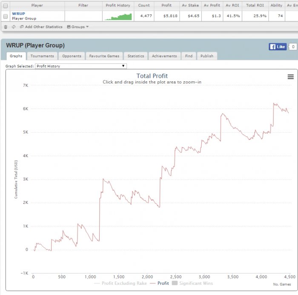Image resolution: width=298 pixels, height=295 pixels.
Task: Toggle the header select-all checkbox
Action: (x=6, y=6)
